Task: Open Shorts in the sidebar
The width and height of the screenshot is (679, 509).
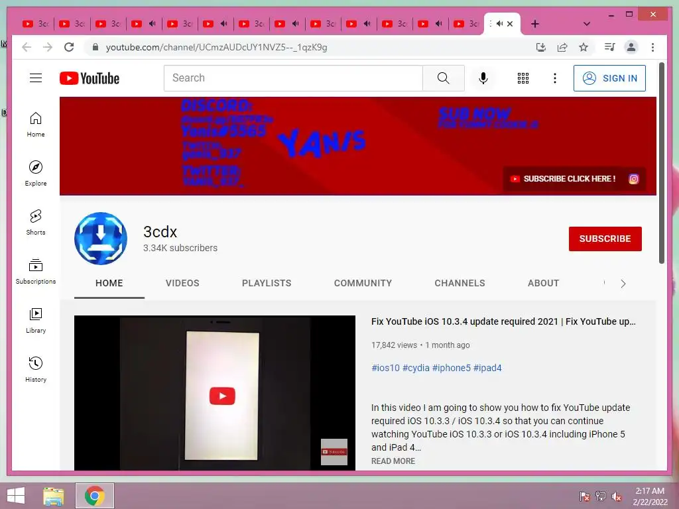Action: [36, 223]
